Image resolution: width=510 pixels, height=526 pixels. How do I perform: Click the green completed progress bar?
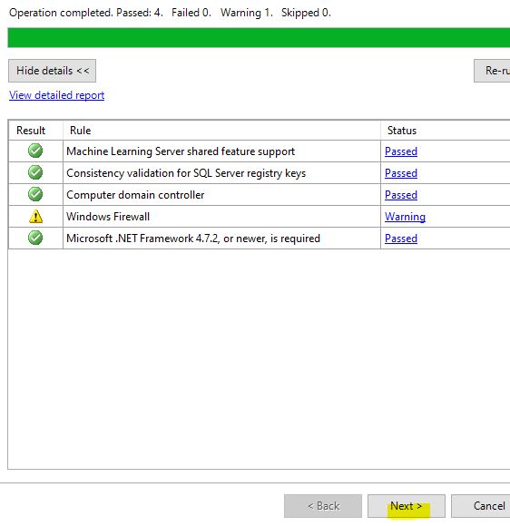click(259, 37)
